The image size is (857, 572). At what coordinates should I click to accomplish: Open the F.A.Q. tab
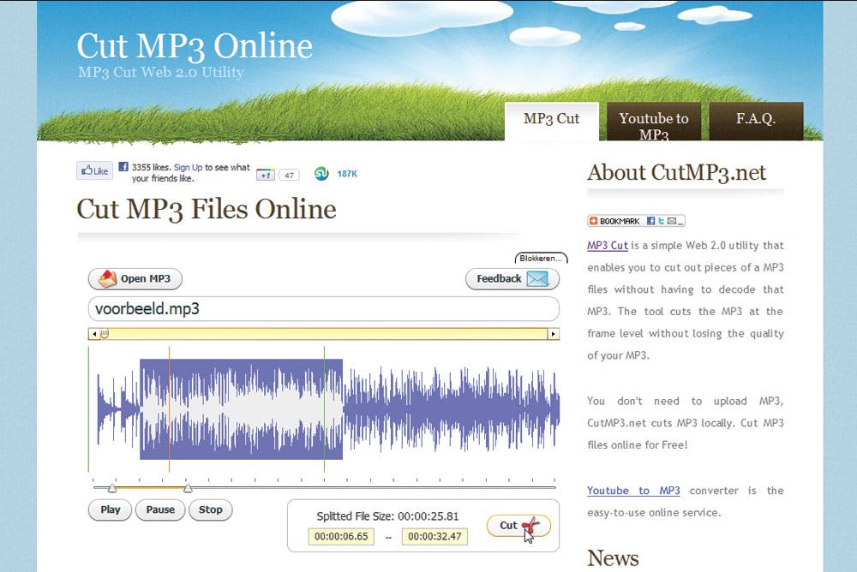[x=756, y=121]
